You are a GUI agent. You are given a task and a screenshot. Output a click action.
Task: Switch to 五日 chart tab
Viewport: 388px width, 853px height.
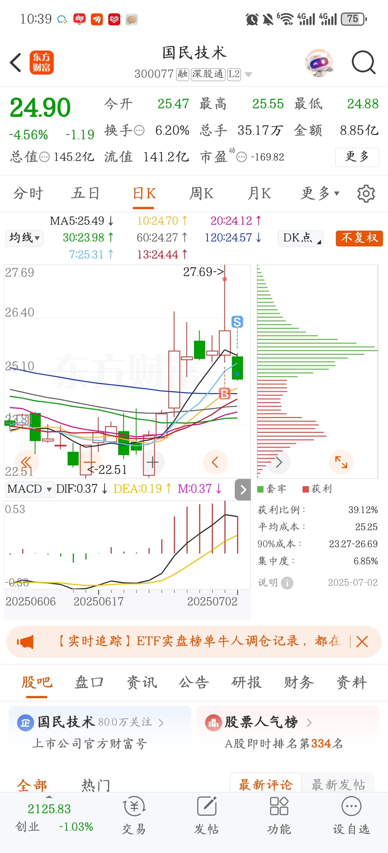pyautogui.click(x=85, y=193)
